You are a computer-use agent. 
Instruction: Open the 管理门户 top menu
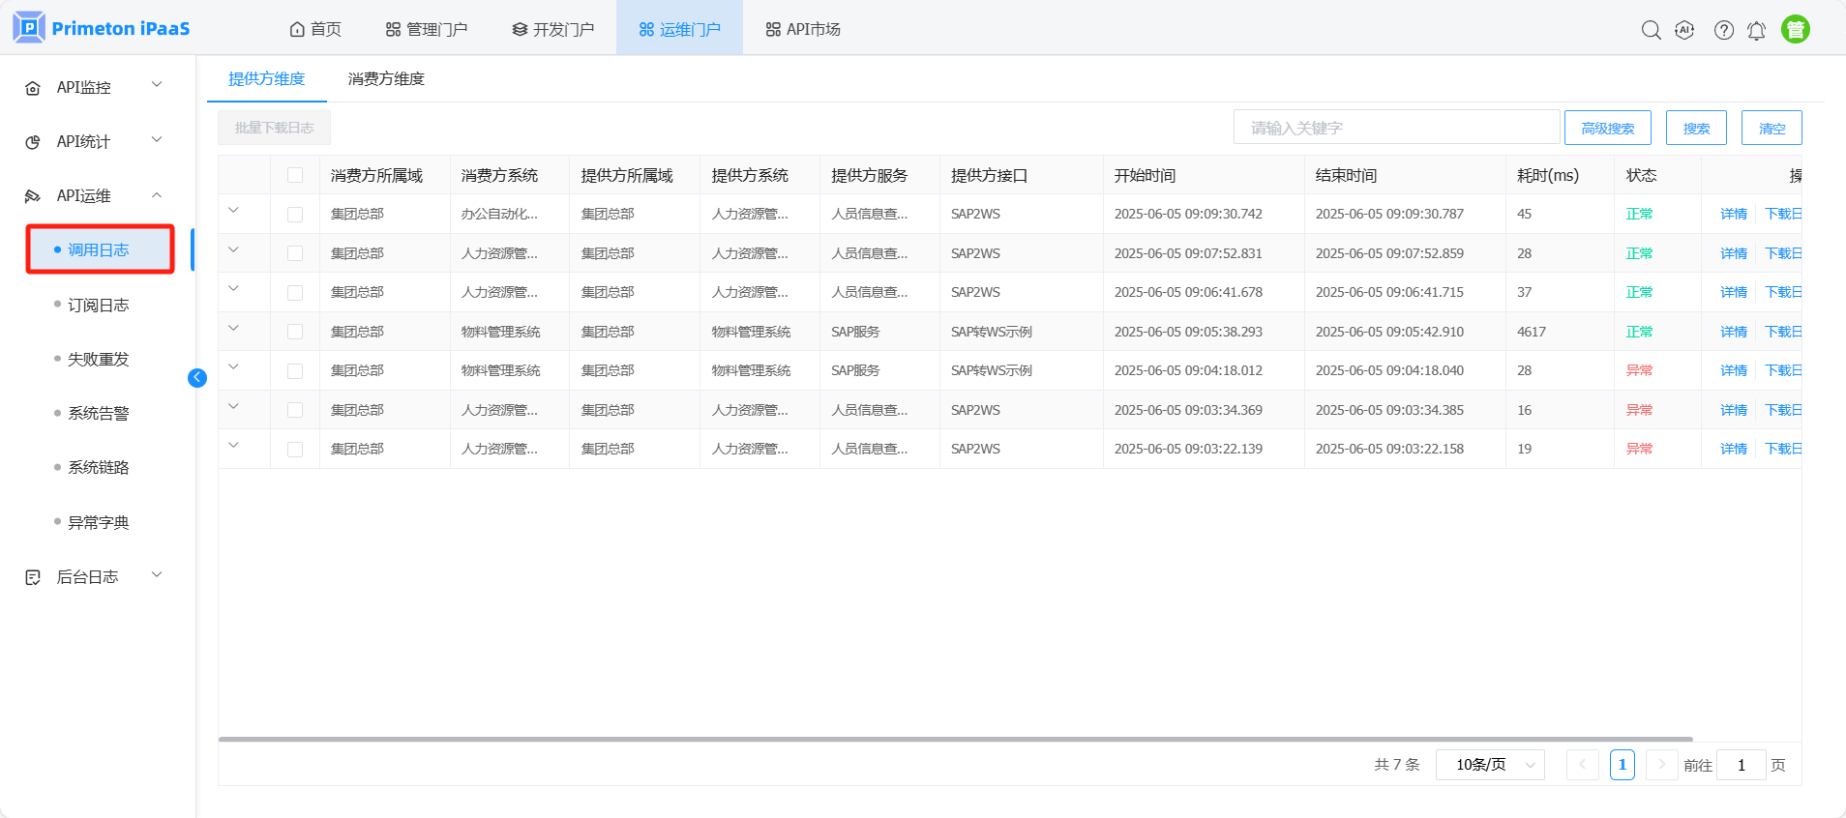[427, 30]
